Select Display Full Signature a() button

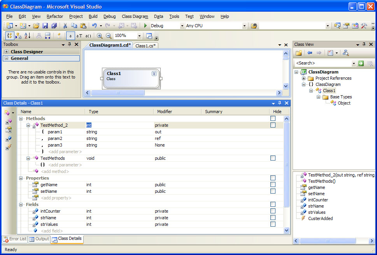click(88, 36)
